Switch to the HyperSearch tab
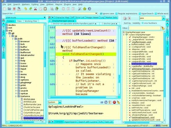 [x=70, y=122]
